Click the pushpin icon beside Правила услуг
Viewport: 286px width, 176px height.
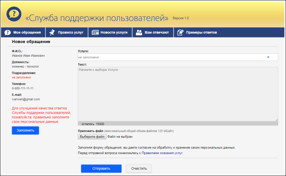click(x=52, y=33)
